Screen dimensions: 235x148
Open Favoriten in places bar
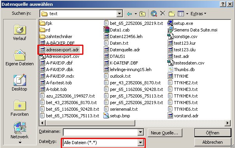[19, 108]
